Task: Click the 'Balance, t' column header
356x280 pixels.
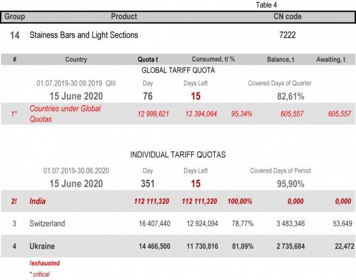Action: [280, 59]
